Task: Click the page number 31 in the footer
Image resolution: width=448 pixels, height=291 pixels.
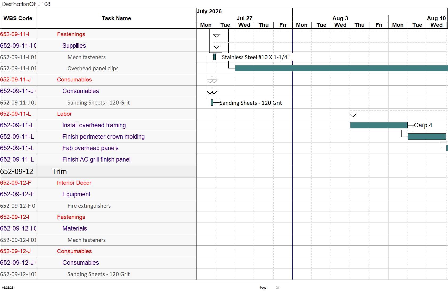Action: point(278,288)
